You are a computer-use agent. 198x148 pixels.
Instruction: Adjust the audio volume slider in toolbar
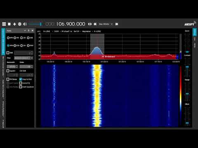tap(35, 24)
